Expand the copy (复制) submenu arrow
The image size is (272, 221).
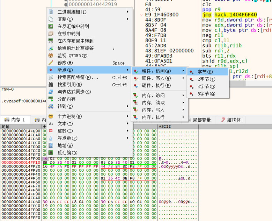[127, 19]
